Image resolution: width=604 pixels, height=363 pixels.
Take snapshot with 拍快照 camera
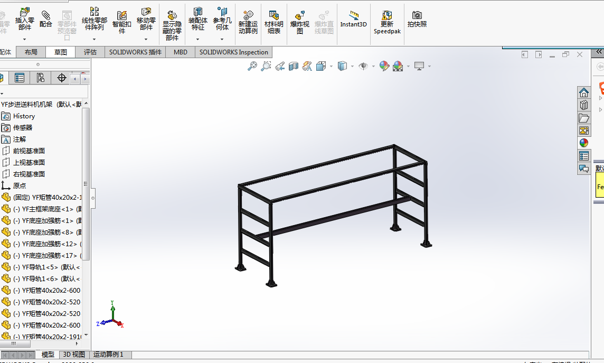(x=417, y=19)
